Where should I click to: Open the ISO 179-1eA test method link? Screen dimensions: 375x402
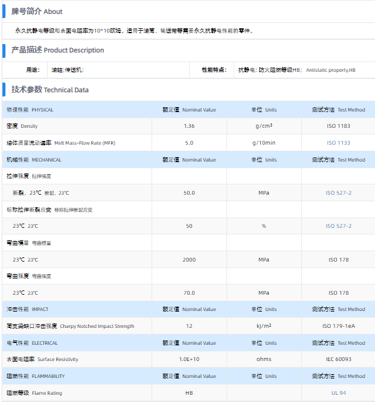click(338, 326)
